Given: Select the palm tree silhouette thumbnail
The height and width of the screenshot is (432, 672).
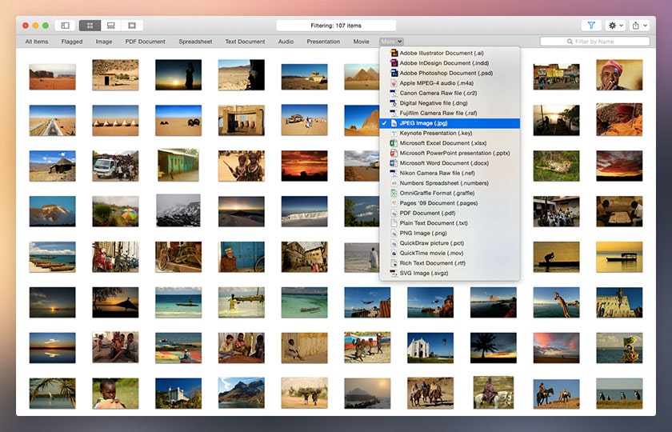Looking at the screenshot, I should pos(494,348).
